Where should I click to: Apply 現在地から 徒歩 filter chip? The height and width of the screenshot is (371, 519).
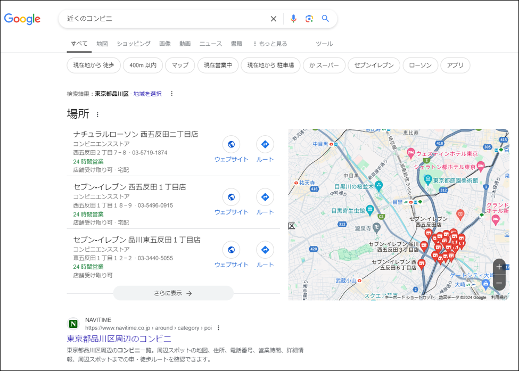click(93, 65)
